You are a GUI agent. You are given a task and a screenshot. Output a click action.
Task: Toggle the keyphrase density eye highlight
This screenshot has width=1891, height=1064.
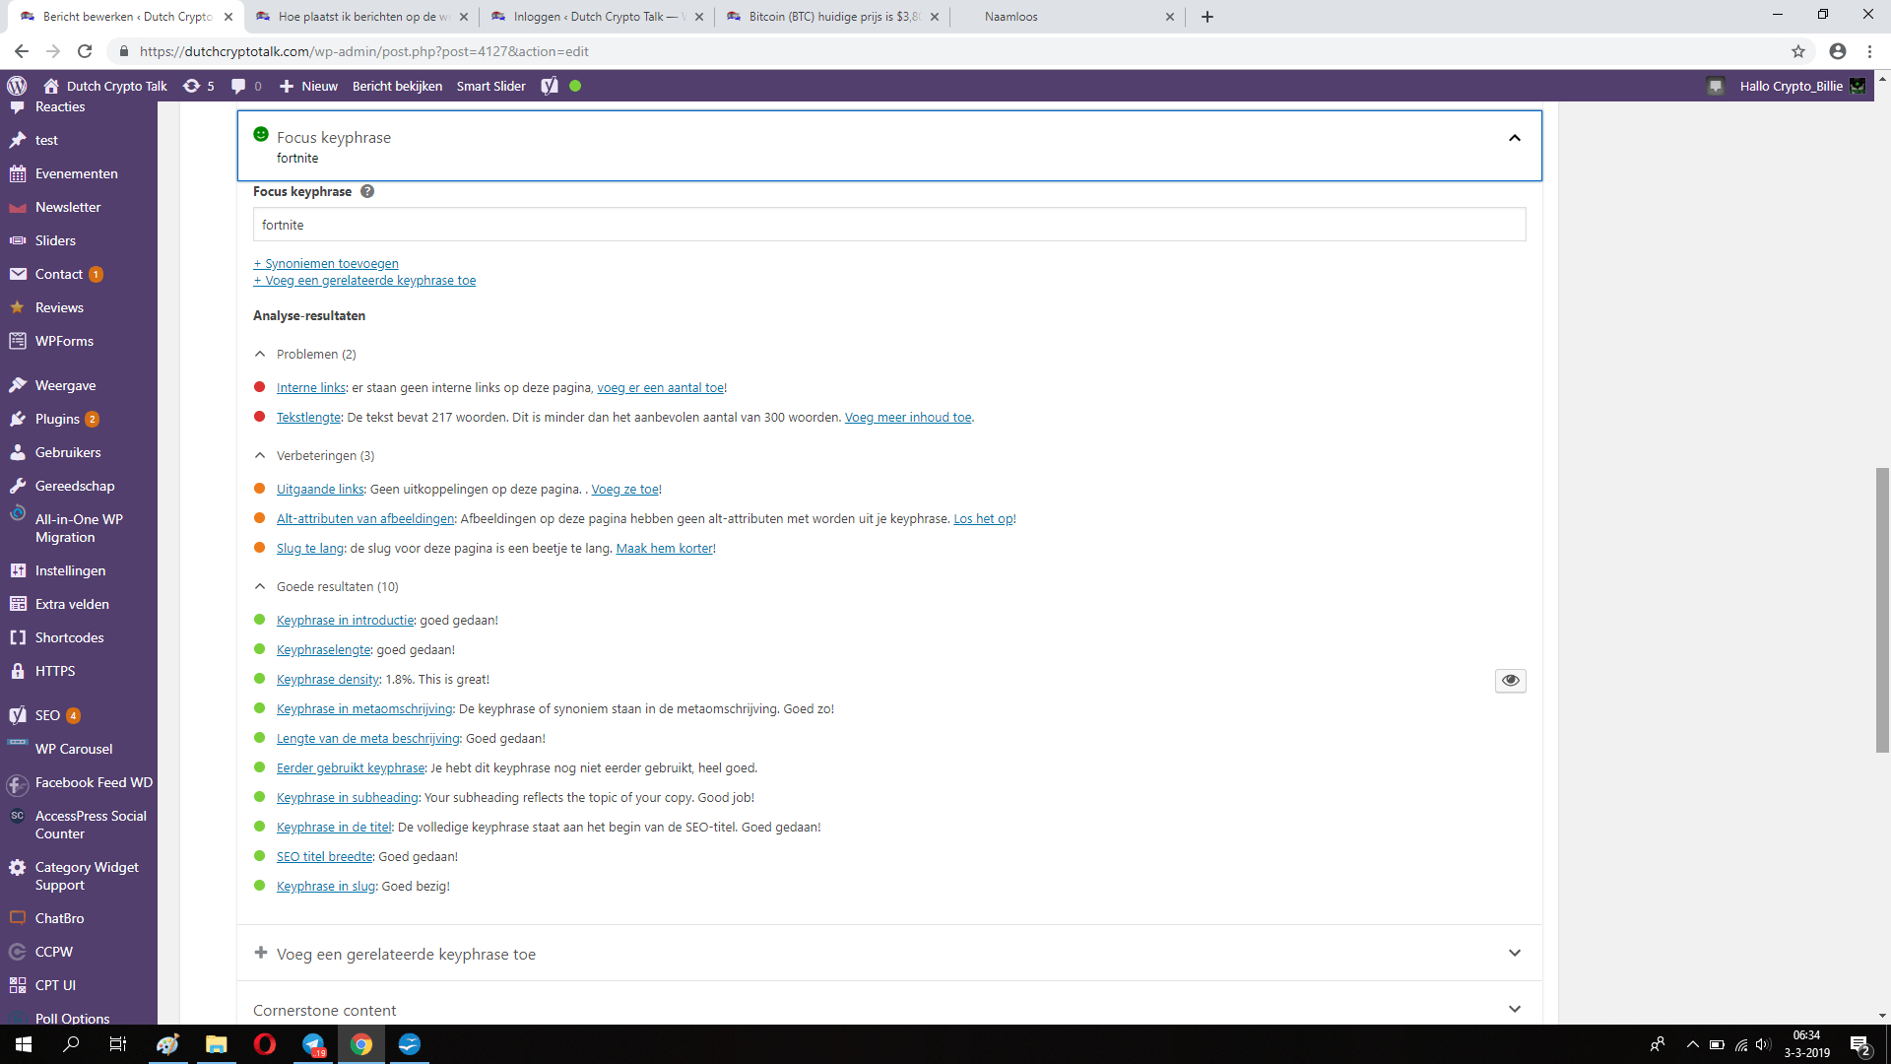point(1510,680)
